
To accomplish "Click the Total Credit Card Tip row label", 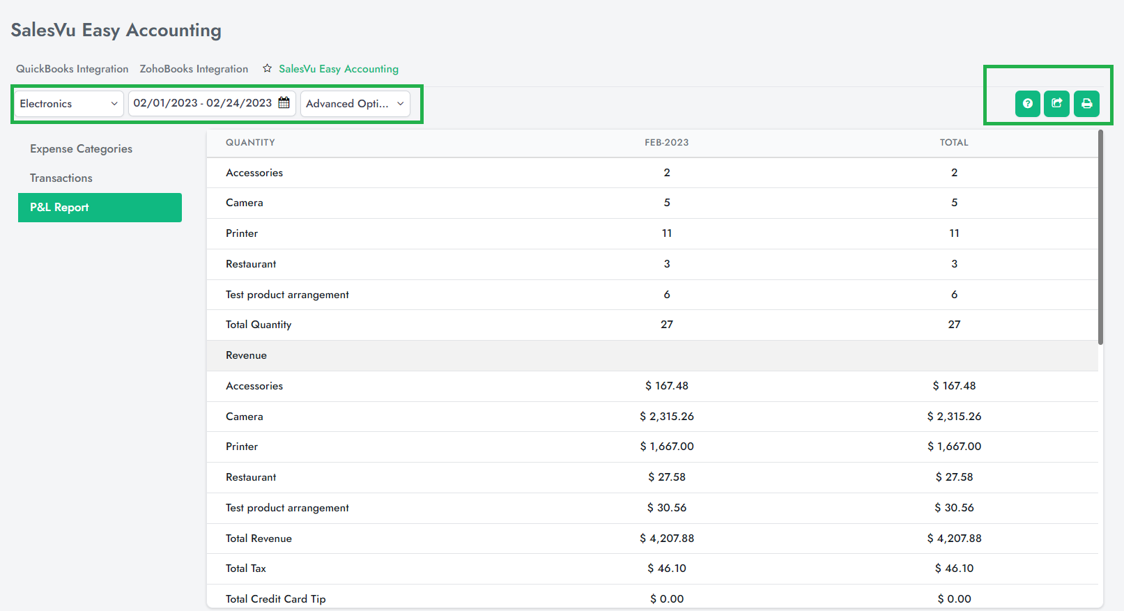I will click(x=276, y=599).
